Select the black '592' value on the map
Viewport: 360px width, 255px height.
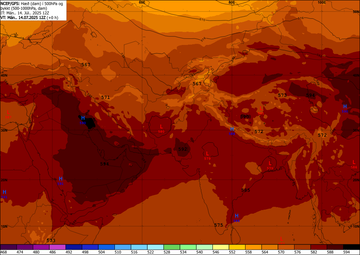coord(183,149)
